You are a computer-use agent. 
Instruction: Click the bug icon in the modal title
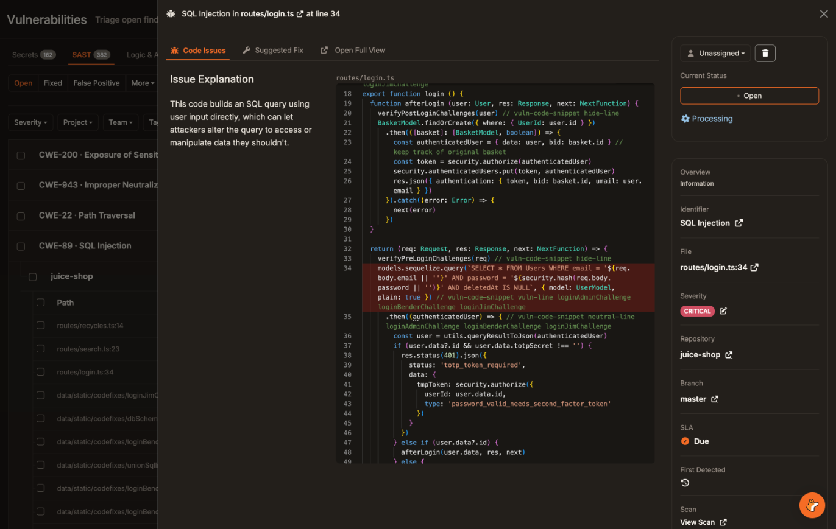[x=171, y=13]
